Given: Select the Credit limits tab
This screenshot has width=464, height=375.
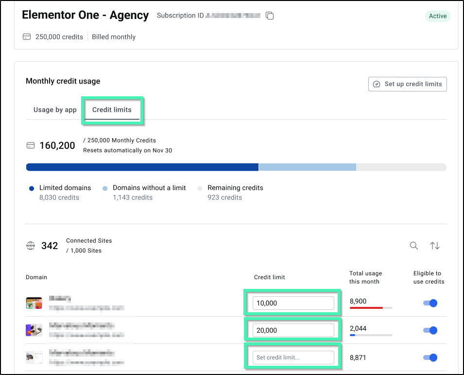Looking at the screenshot, I should click(112, 110).
